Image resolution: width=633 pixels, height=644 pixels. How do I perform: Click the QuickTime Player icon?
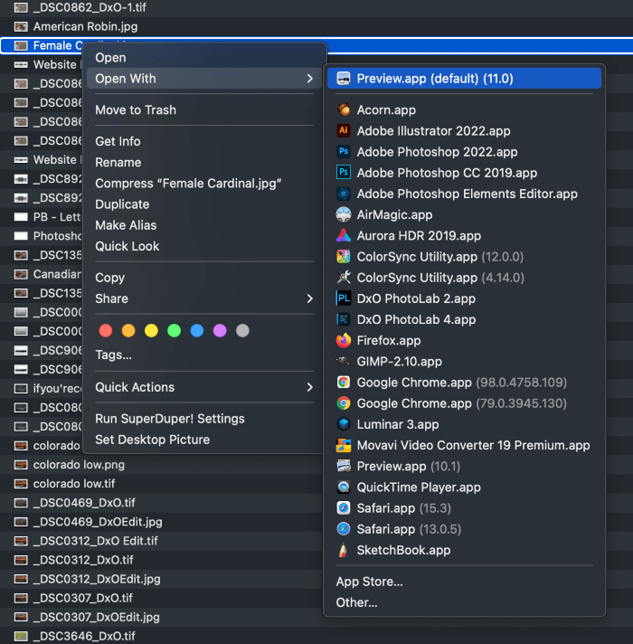[x=344, y=488]
